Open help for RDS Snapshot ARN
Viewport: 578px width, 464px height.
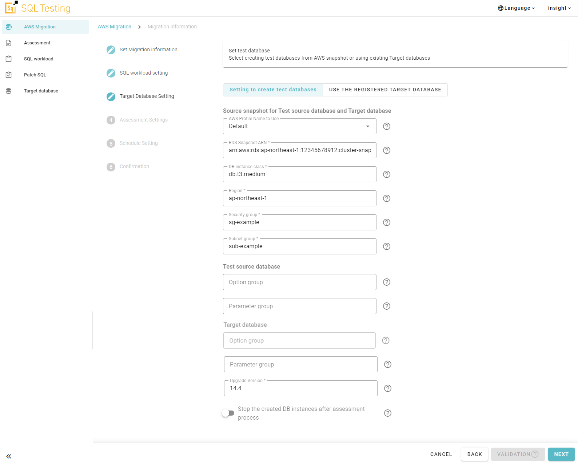[x=387, y=150]
